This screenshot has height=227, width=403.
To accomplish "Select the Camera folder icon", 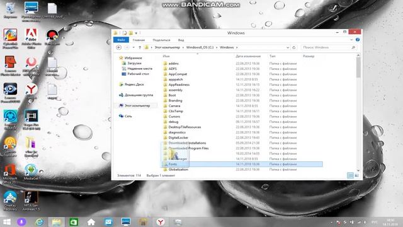I will [x=165, y=106].
